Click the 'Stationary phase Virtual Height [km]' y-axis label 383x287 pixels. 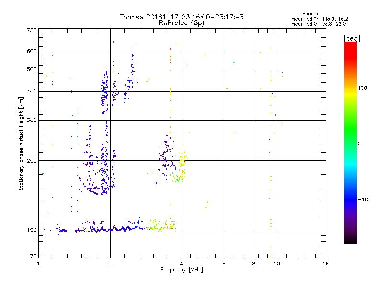[x=21, y=143]
